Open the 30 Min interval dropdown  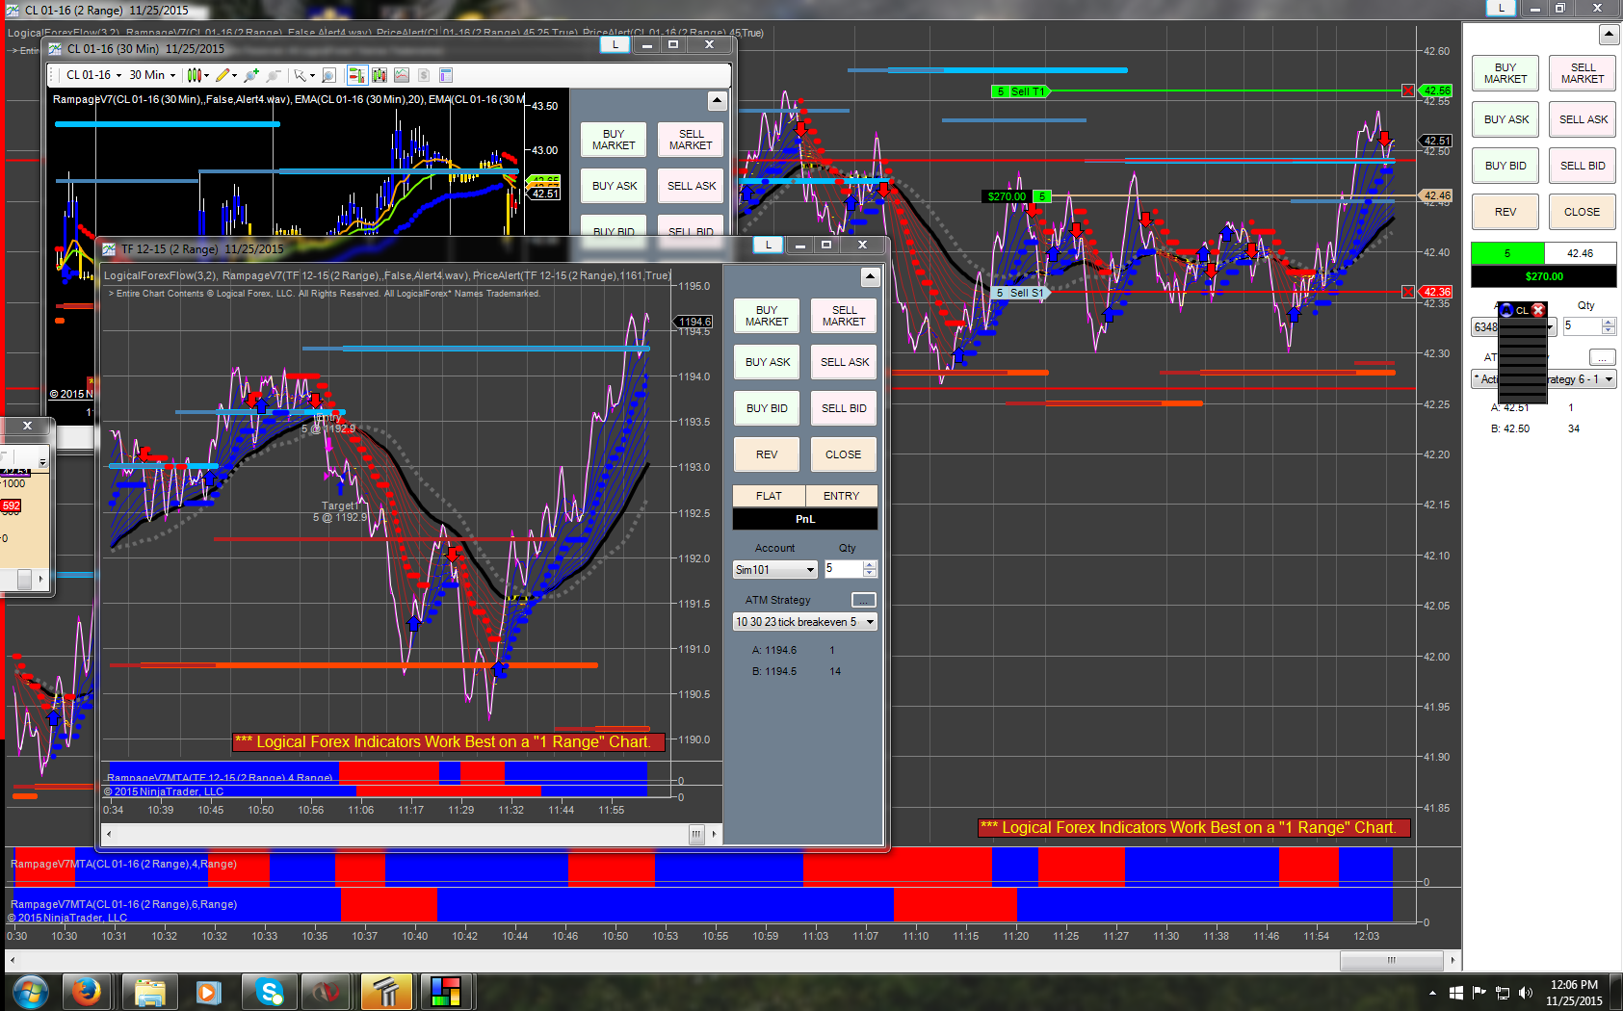pyautogui.click(x=152, y=75)
